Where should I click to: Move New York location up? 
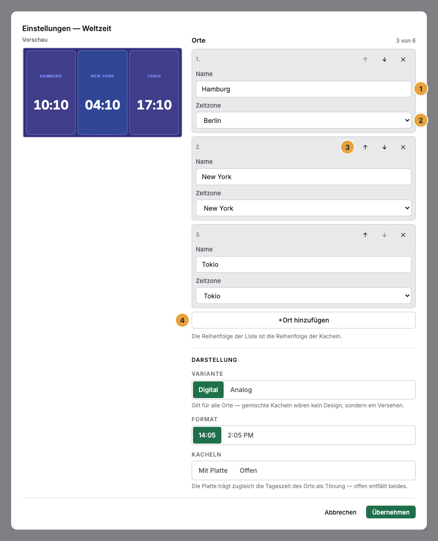click(x=365, y=148)
